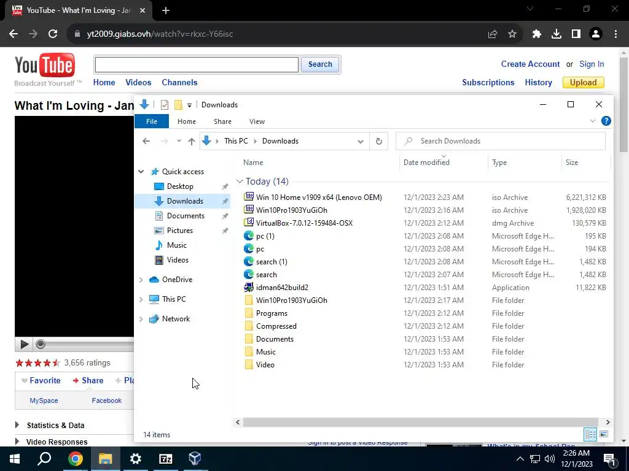Select idman642build2 application file
Viewport: 629px width, 471px height.
point(282,288)
